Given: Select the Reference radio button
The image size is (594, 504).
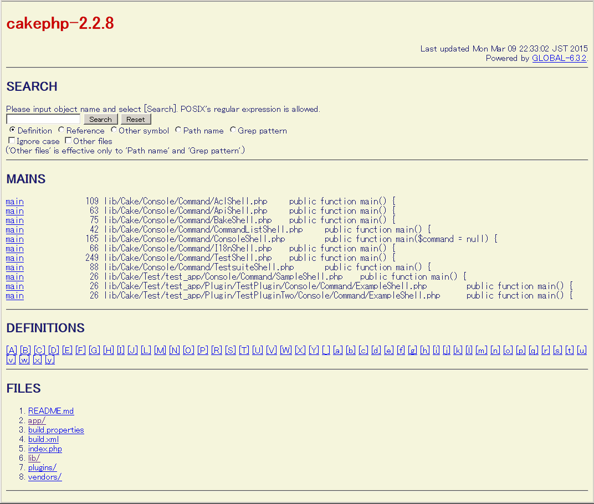Looking at the screenshot, I should [x=61, y=130].
